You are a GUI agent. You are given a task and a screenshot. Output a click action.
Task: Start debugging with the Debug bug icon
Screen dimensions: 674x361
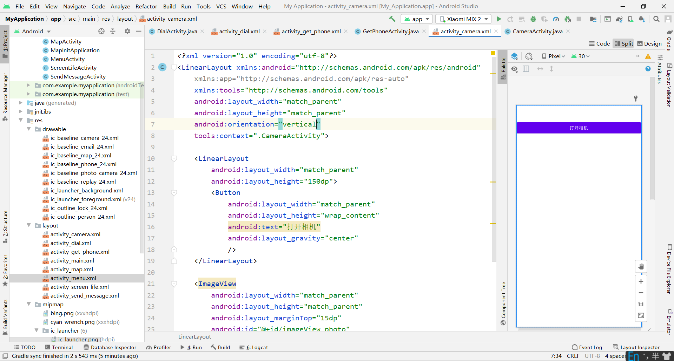click(x=533, y=19)
